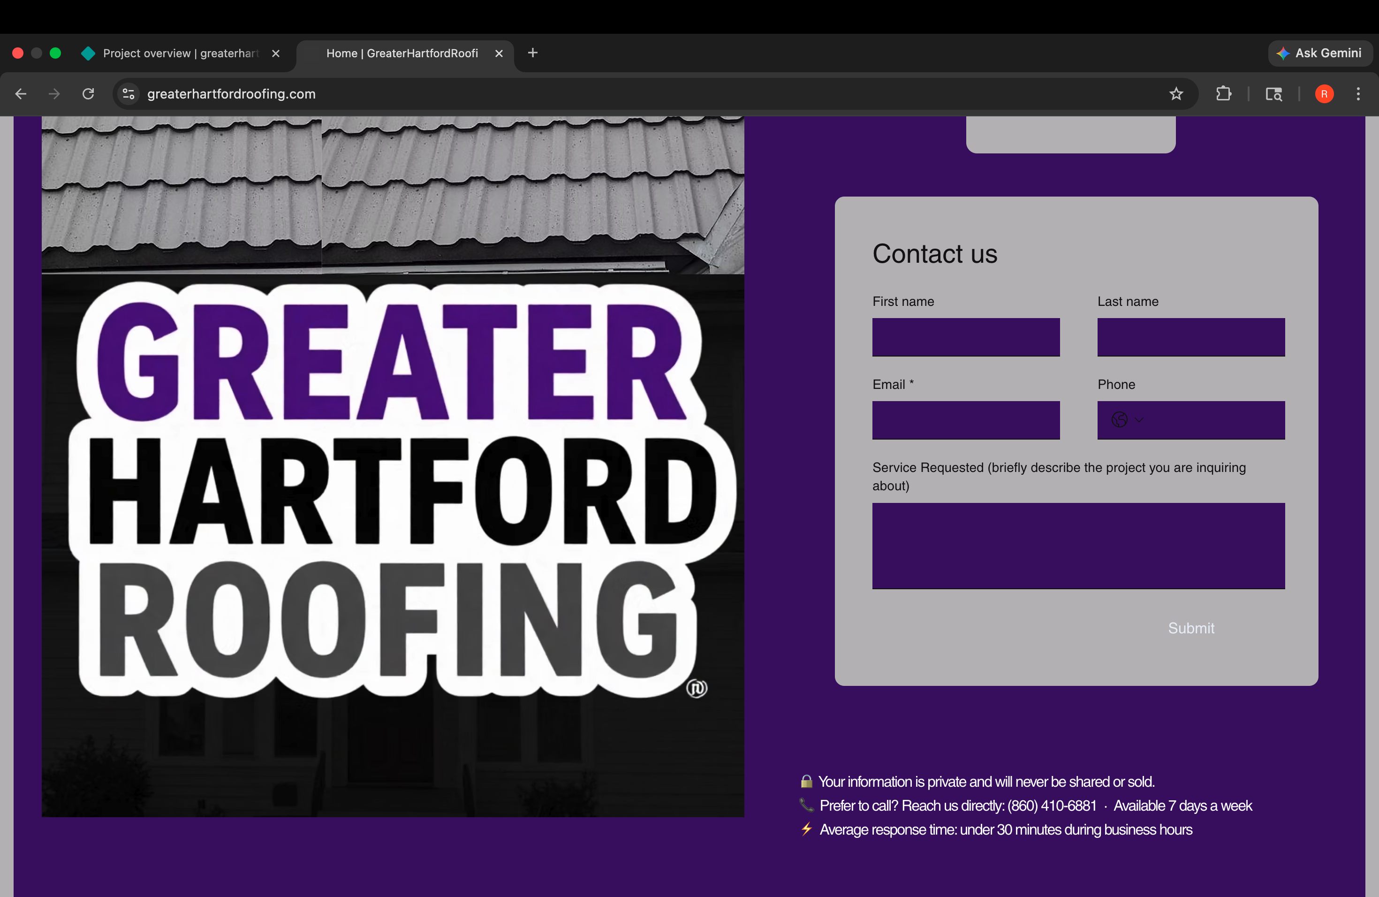Screen dimensions: 1379x897
Task: Click the 'Last name' label
Action: point(1128,301)
